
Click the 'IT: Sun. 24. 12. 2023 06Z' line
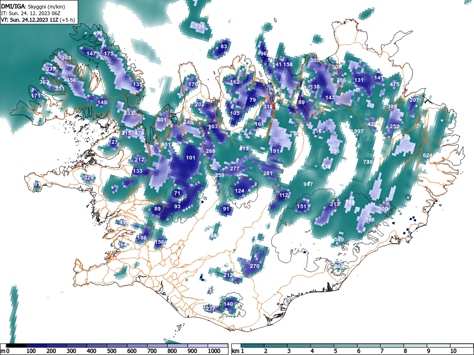[x=30, y=13]
